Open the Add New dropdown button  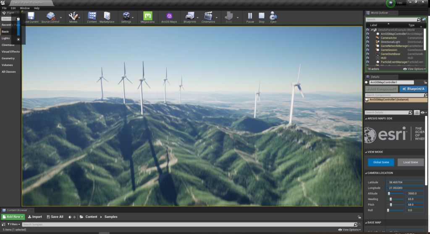[x=13, y=217]
